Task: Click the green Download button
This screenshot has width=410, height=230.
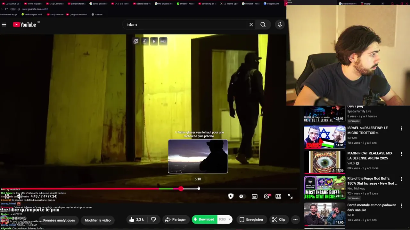Action: [204, 219]
